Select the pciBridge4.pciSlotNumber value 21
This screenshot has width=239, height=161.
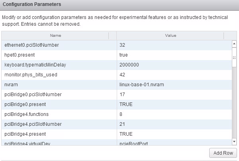point(122,124)
